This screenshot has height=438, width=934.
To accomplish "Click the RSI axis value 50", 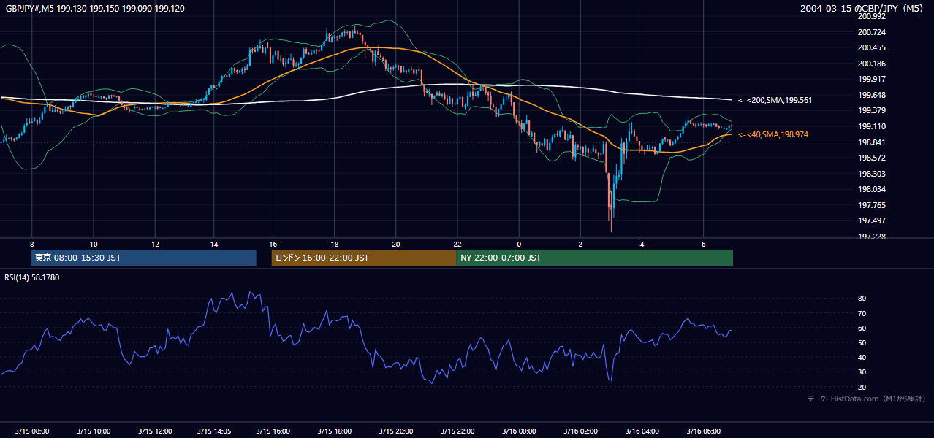I will tap(862, 342).
